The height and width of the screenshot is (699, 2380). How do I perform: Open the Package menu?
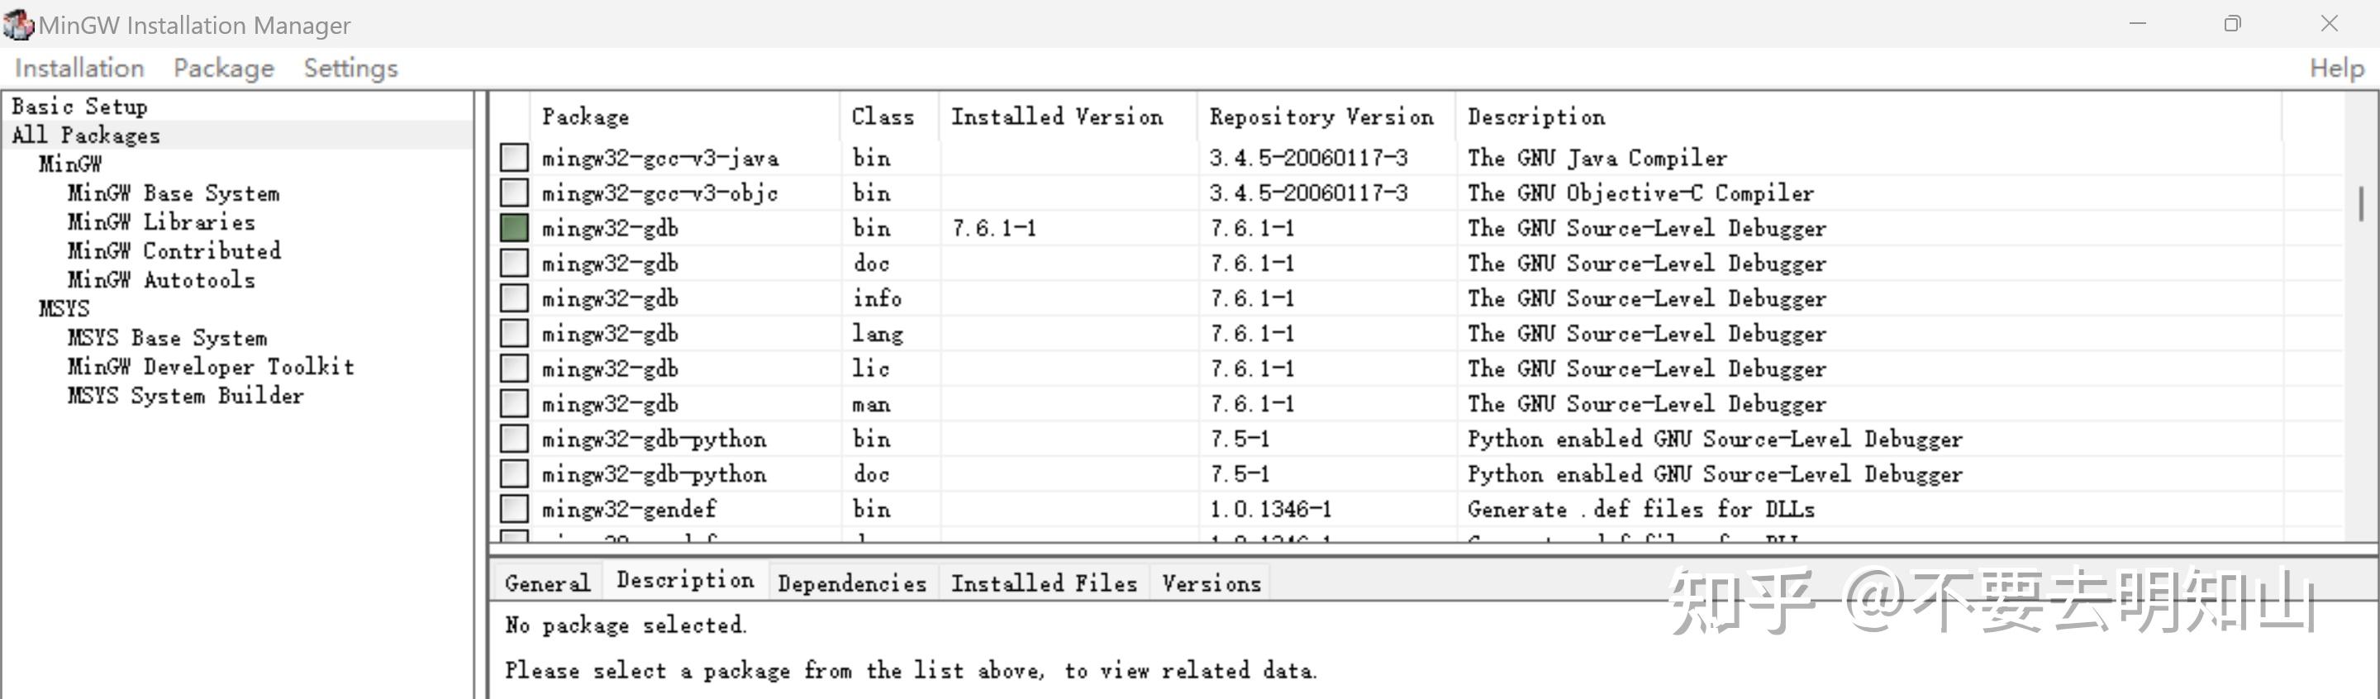coord(224,69)
